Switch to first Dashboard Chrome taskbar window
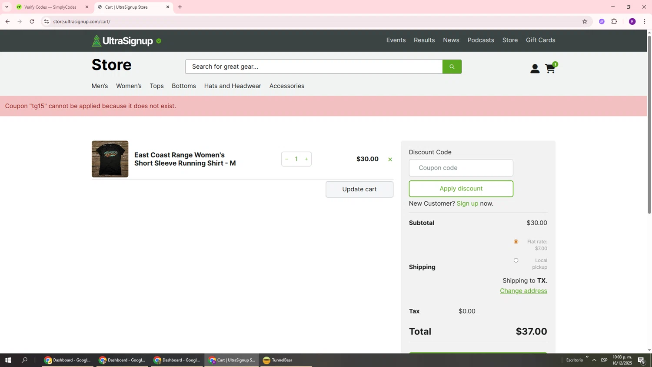Image resolution: width=652 pixels, height=367 pixels. (67, 360)
